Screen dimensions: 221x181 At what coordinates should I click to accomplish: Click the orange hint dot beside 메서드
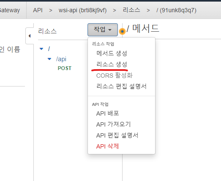[122, 31]
